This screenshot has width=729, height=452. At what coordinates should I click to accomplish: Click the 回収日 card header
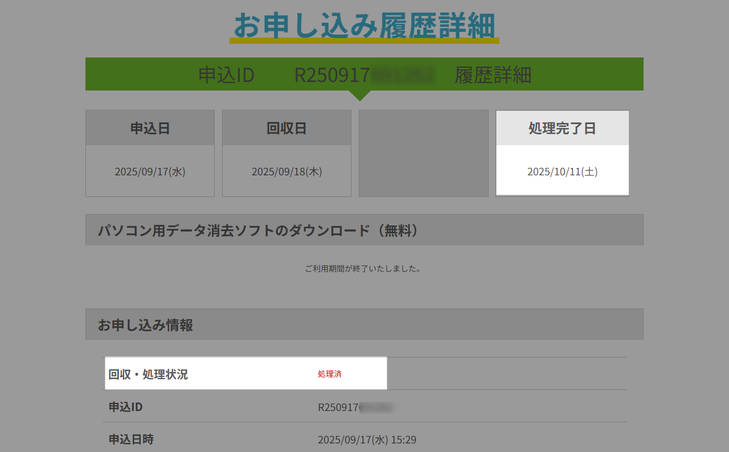[286, 128]
